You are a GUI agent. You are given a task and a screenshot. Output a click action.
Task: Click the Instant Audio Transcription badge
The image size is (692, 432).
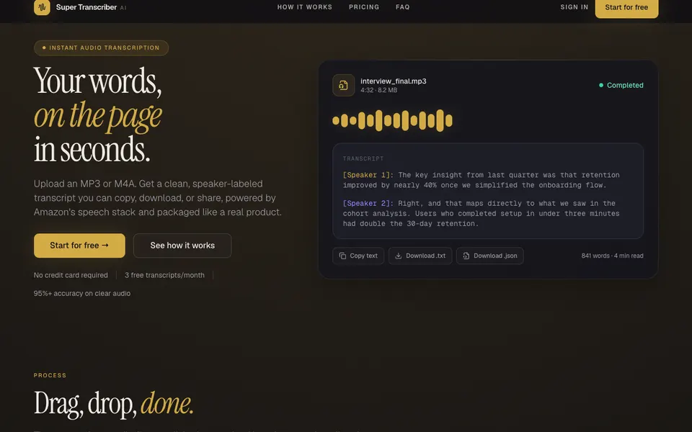(x=101, y=48)
